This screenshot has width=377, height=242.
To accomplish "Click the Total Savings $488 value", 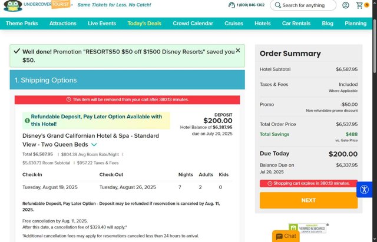I will click(352, 134).
